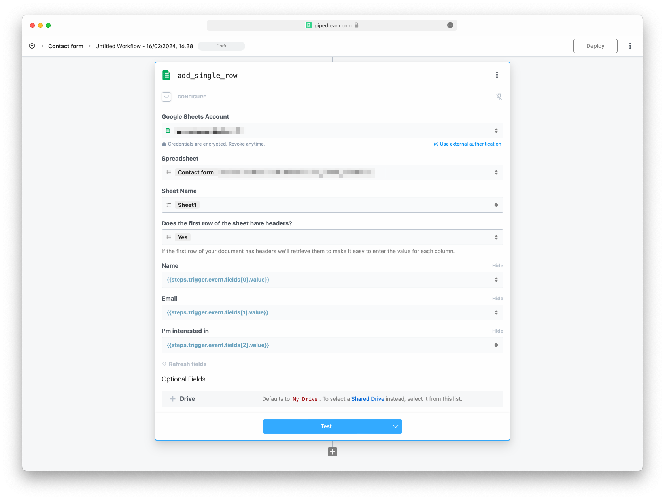
Task: Open the step options three-dot menu
Action: click(497, 75)
